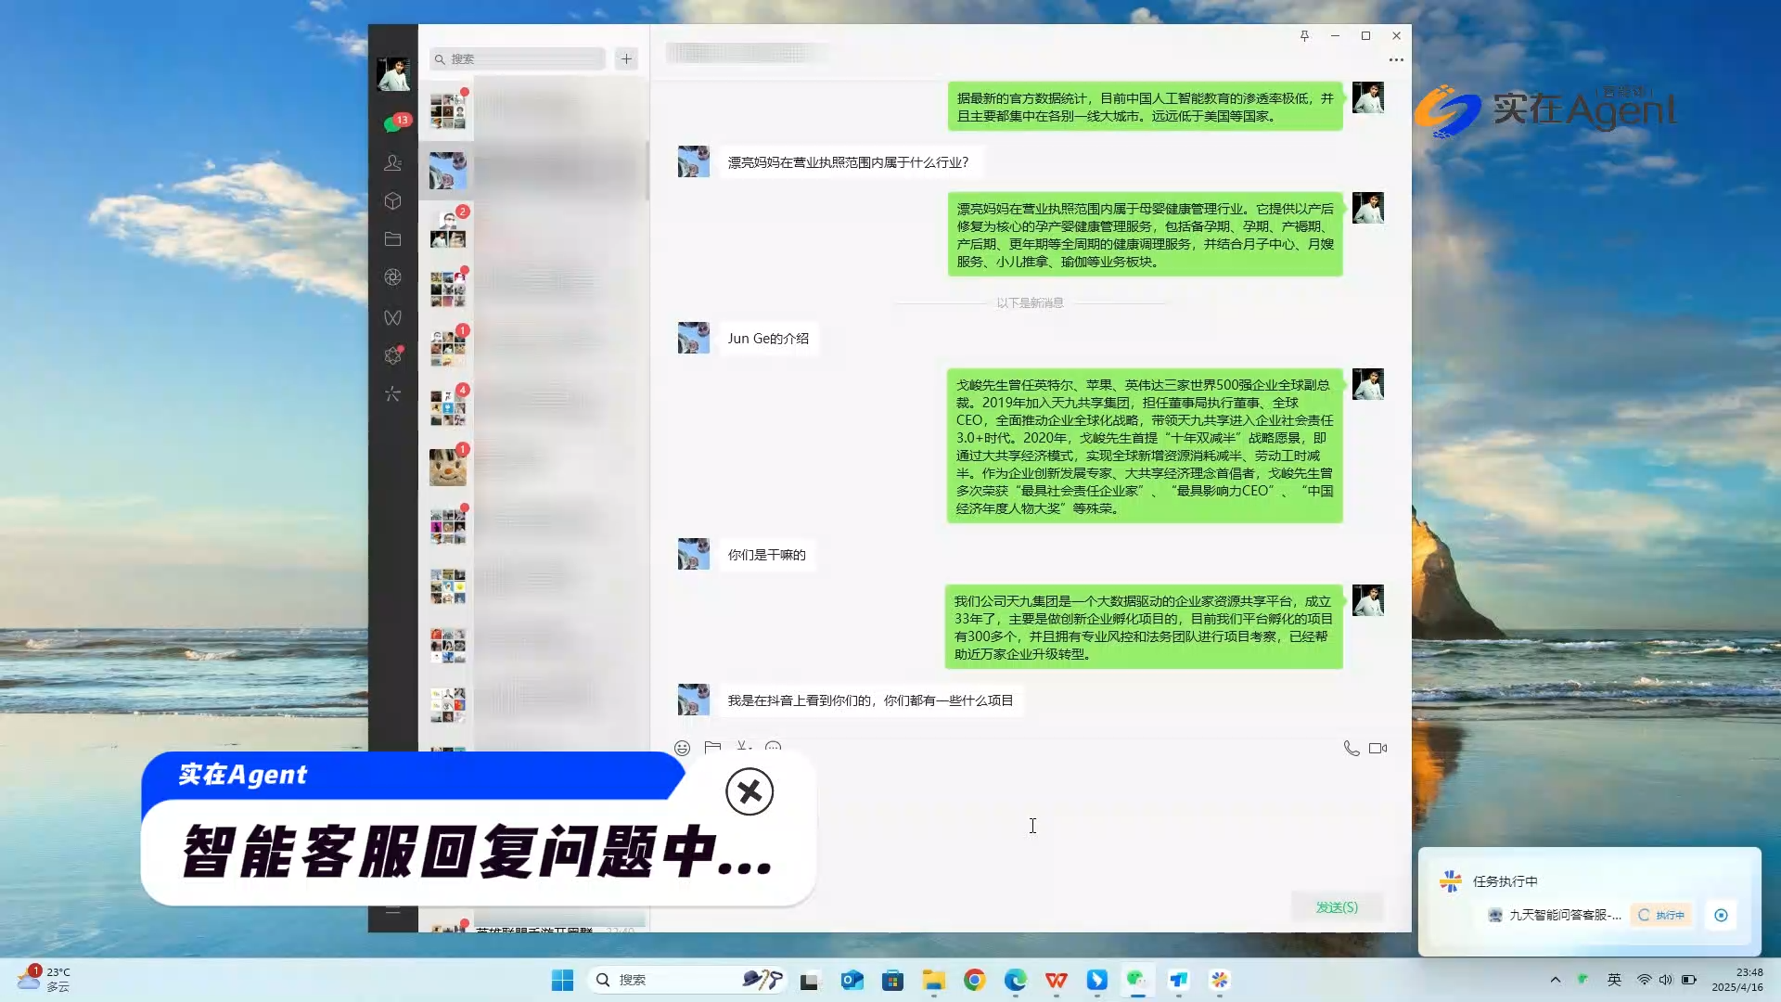The height and width of the screenshot is (1002, 1781).
Task: Click the 发送(S) send button
Action: click(1337, 907)
